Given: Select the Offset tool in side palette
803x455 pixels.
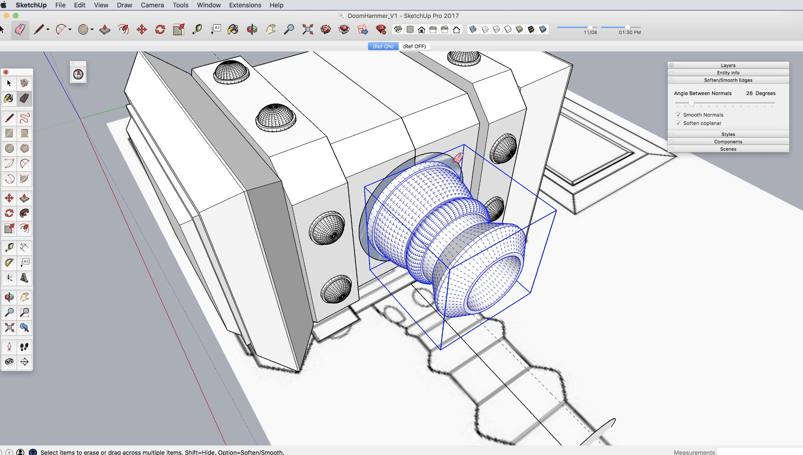Looking at the screenshot, I should (24, 229).
